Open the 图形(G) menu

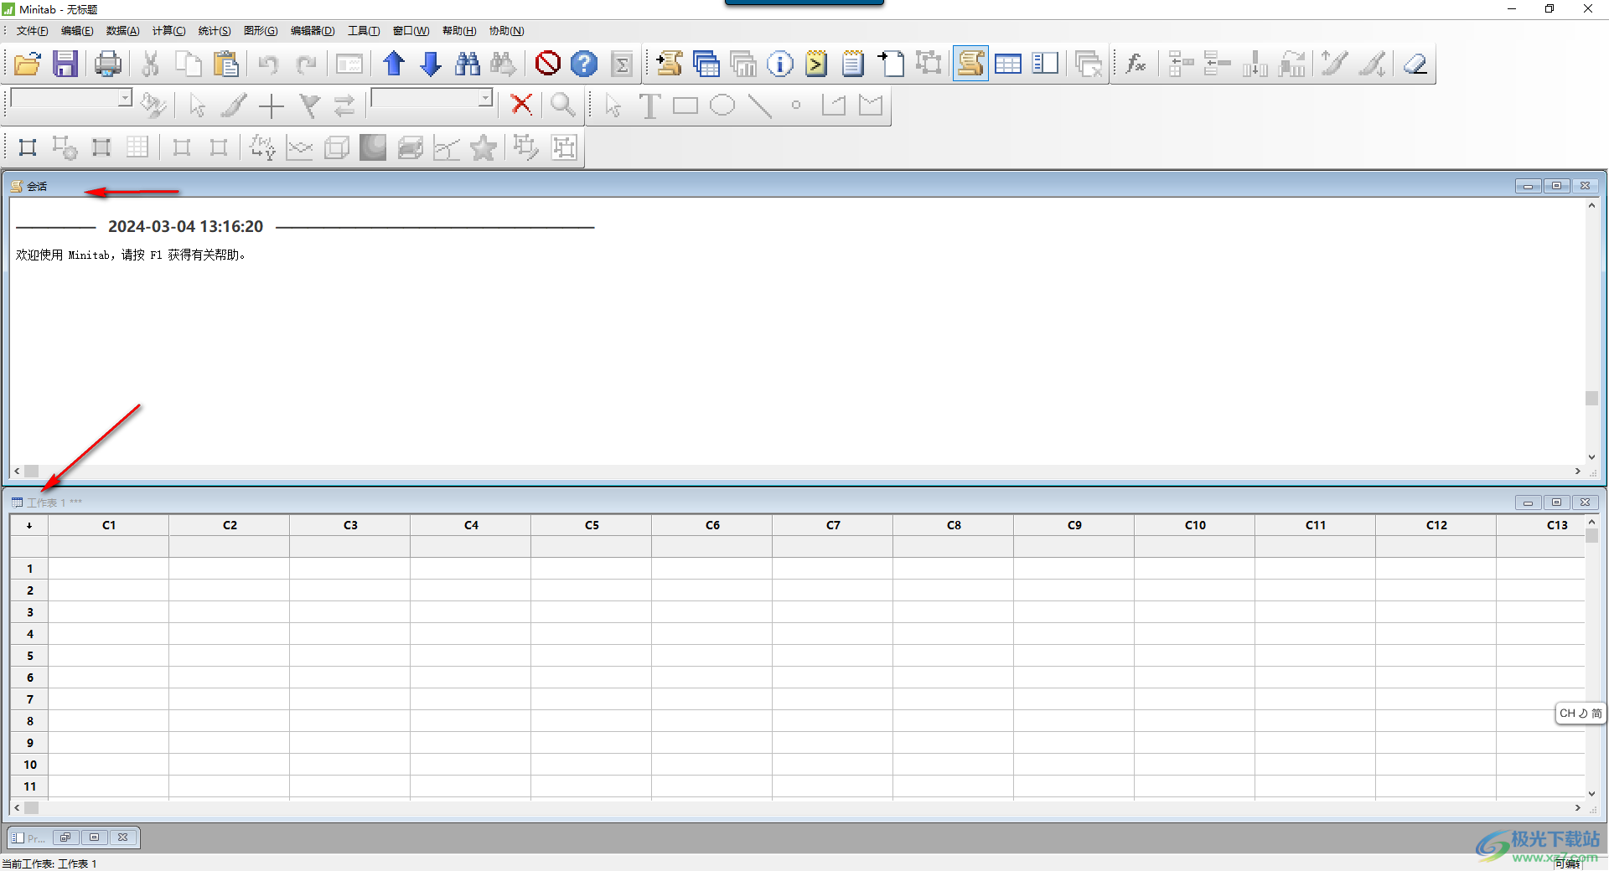tap(261, 31)
